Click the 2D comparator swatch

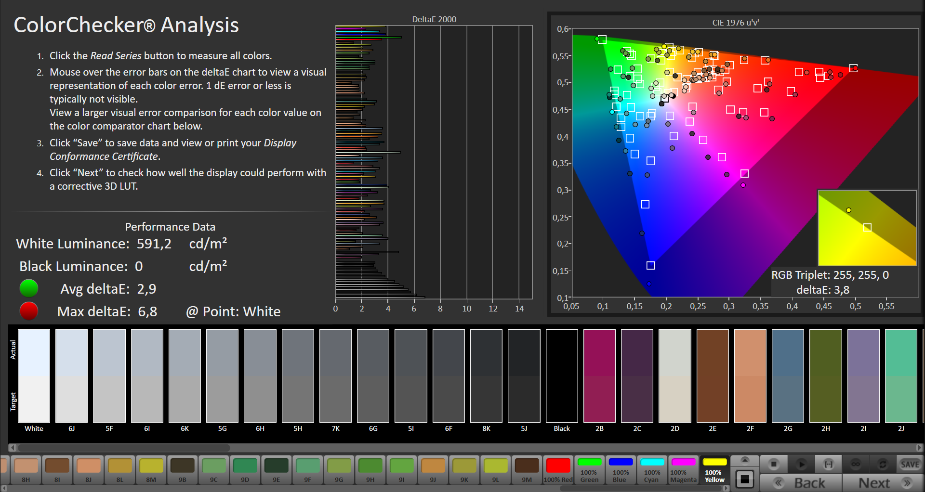(675, 376)
